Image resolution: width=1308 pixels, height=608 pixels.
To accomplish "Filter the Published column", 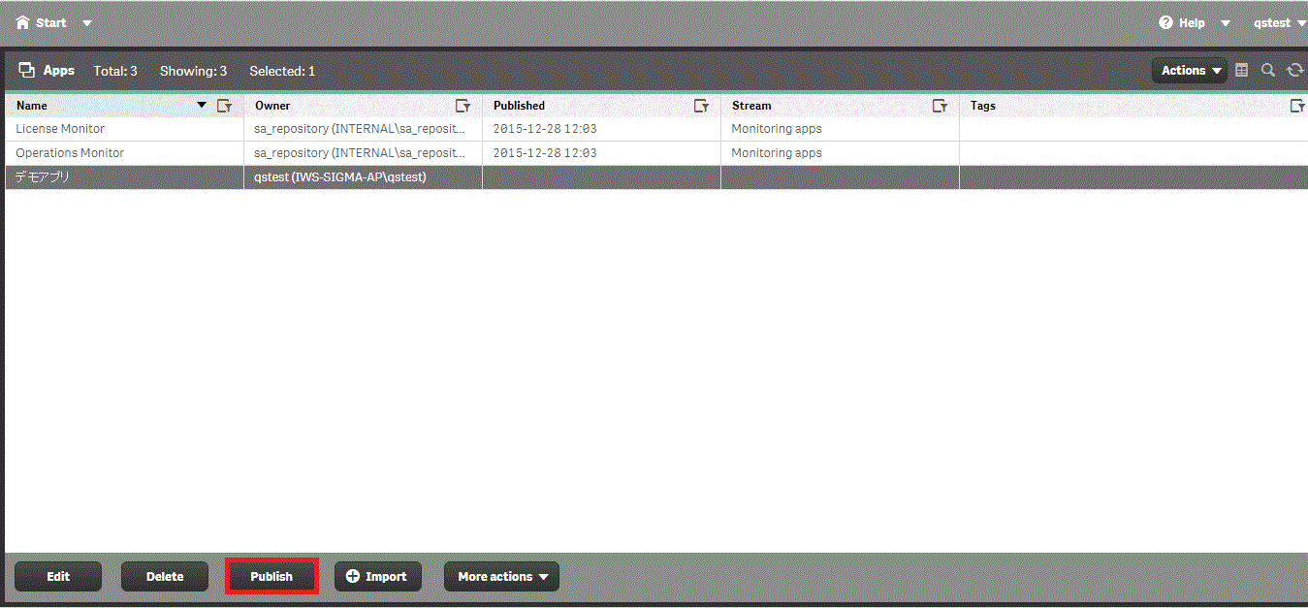I will click(x=701, y=106).
